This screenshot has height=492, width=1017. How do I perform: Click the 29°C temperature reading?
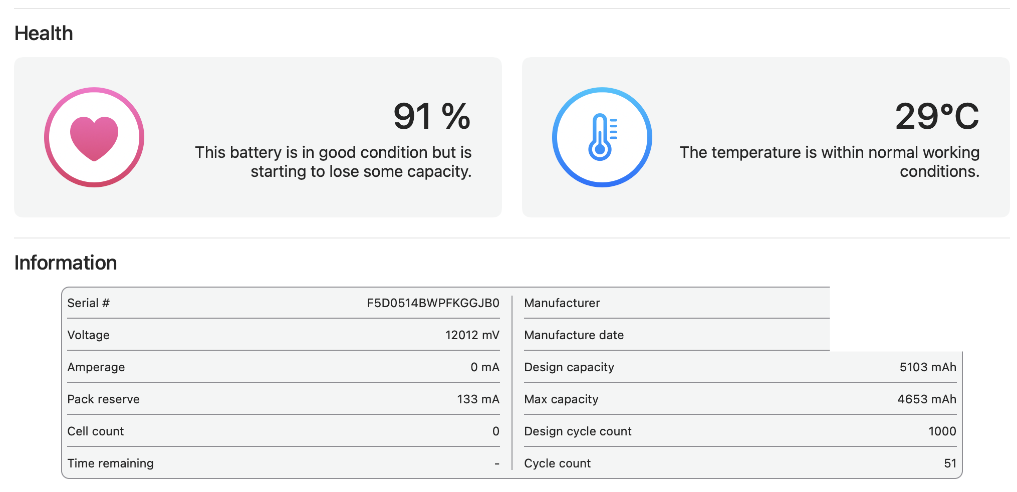(x=936, y=116)
